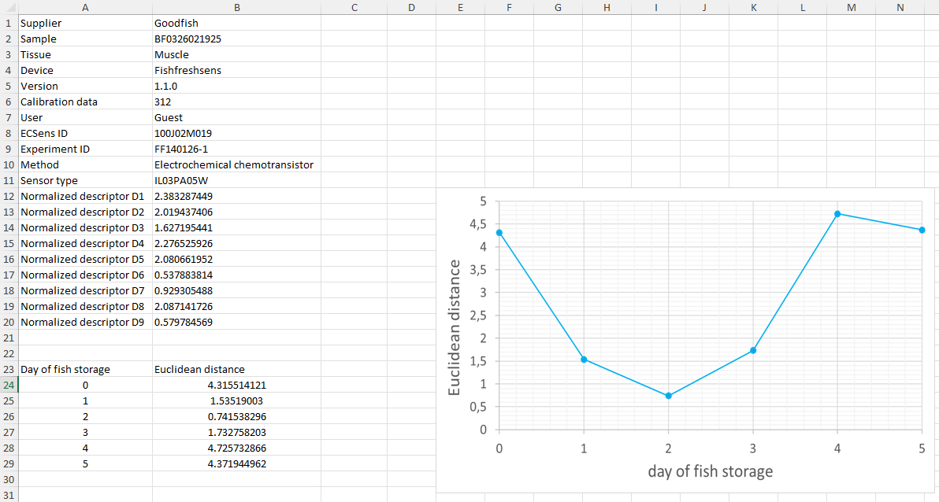Select D4 value 2.276525926
The height and width of the screenshot is (502, 939).
(x=236, y=243)
